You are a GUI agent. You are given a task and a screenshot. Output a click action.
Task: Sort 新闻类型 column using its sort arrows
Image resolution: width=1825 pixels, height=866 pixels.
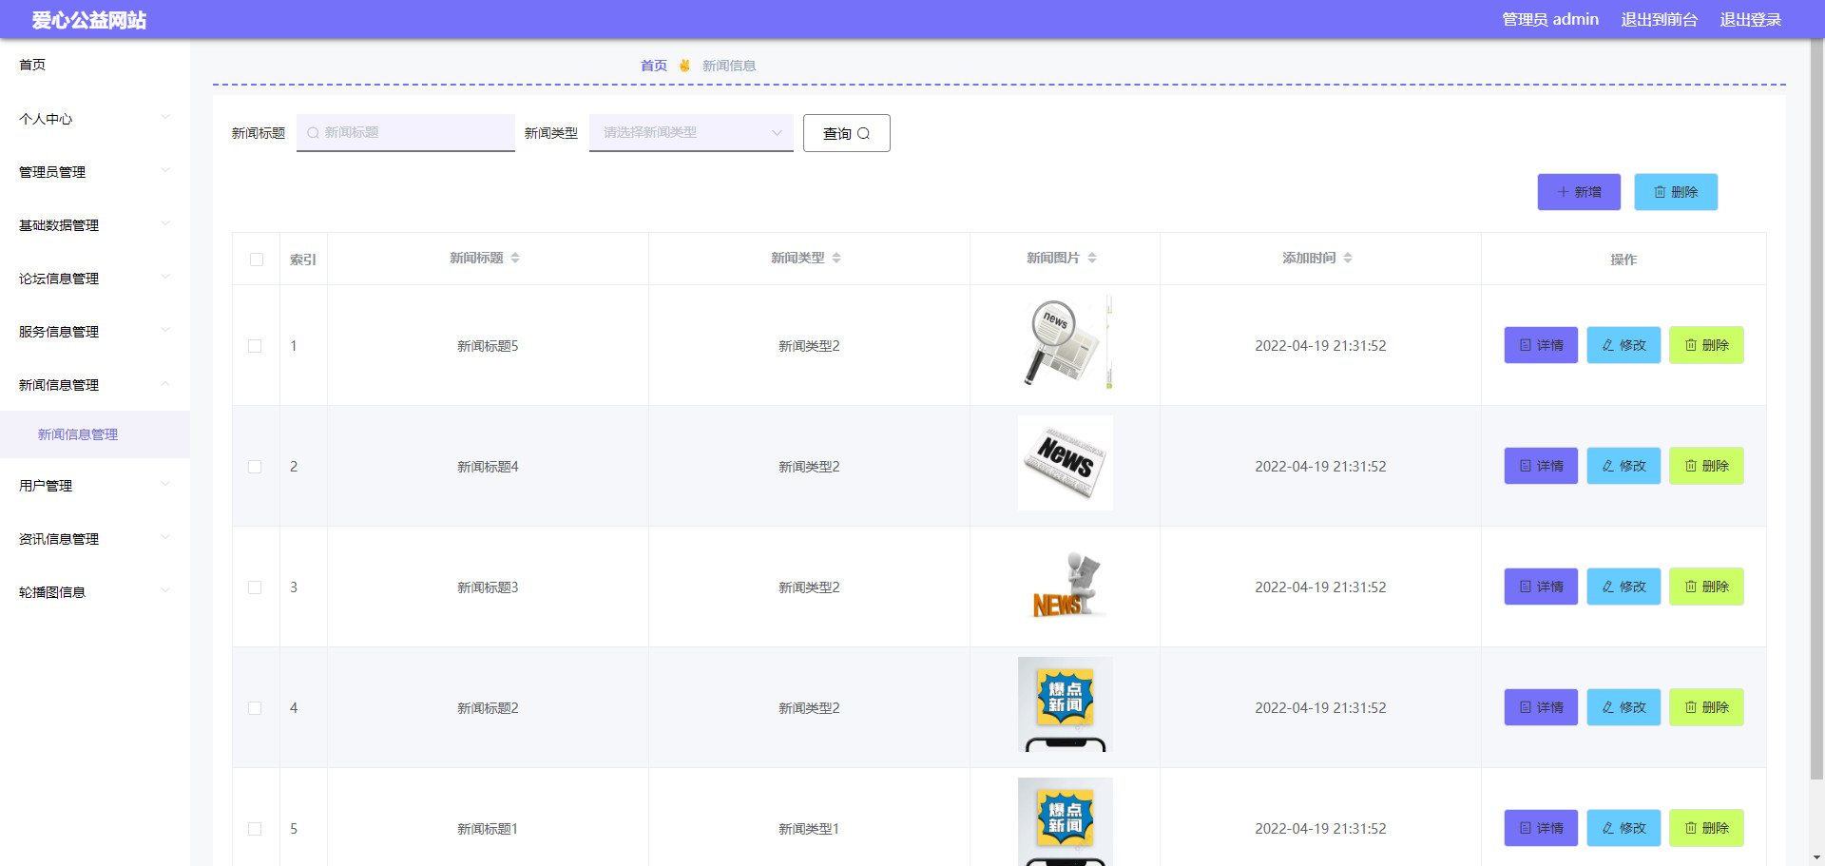tap(836, 258)
